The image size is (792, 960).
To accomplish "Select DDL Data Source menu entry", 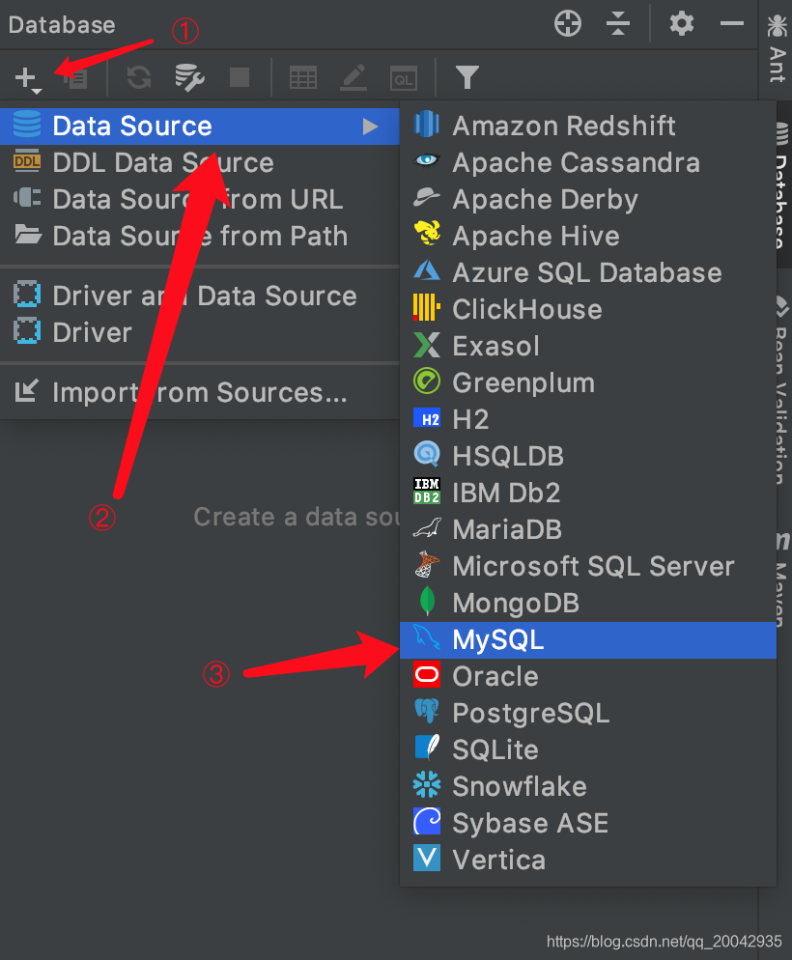I will click(162, 162).
